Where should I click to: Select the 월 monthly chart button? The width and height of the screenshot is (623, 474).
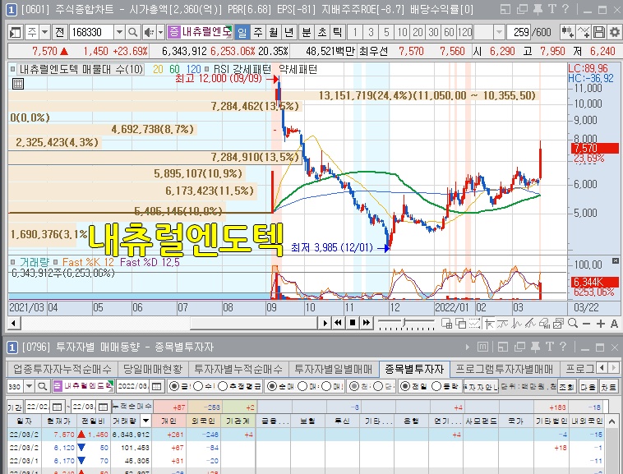click(x=274, y=32)
